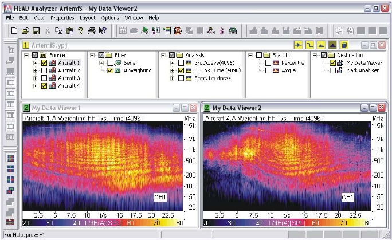Uncheck the Aircraft 4 checkbox
The image size is (392, 240).
[x=44, y=86]
